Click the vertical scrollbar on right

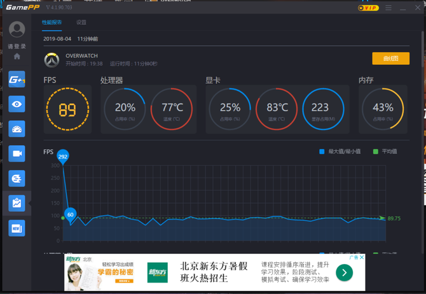[423, 49]
